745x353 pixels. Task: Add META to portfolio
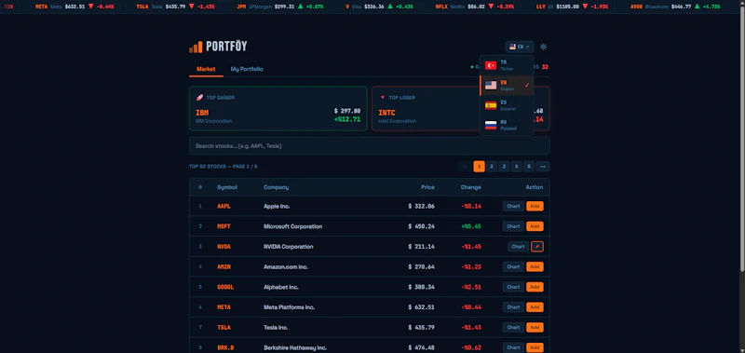click(535, 307)
